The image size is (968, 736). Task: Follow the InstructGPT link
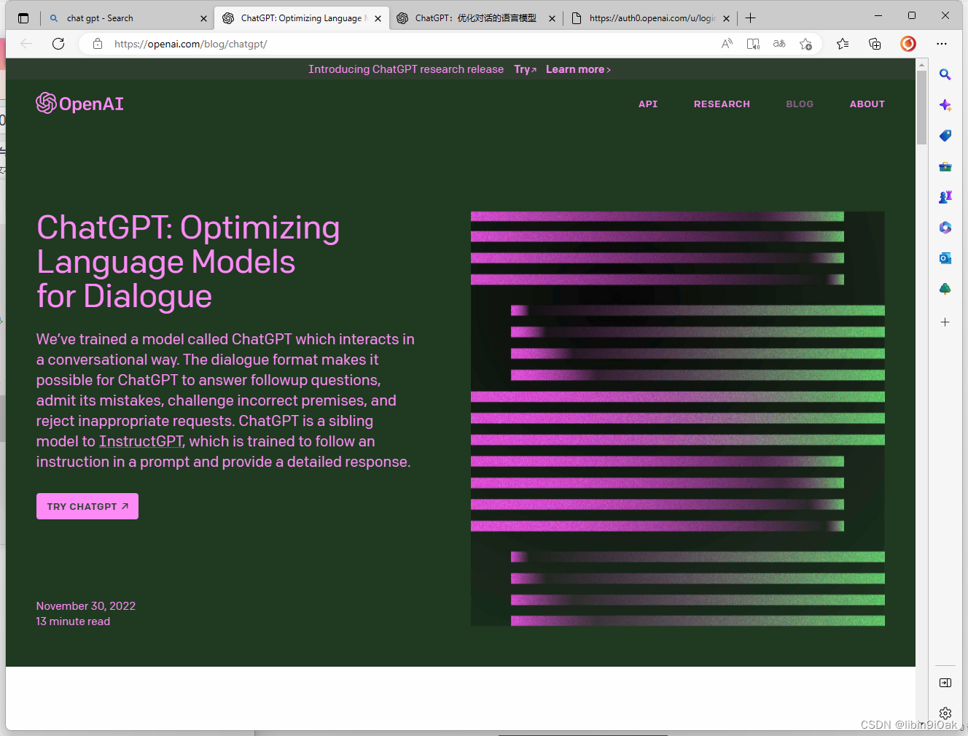pyautogui.click(x=141, y=441)
